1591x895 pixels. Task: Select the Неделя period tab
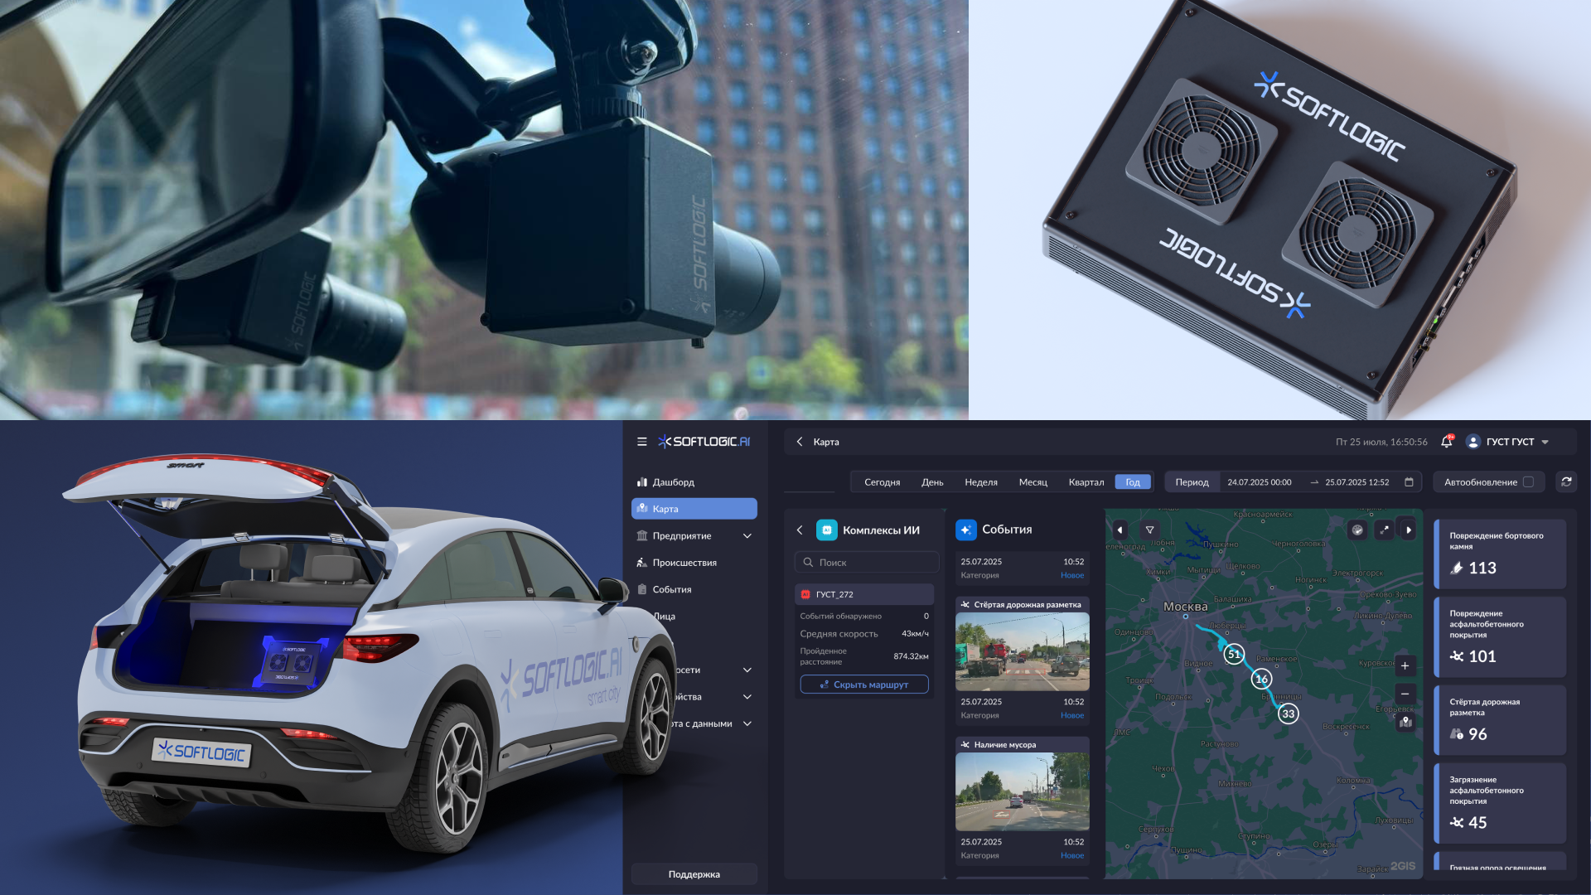[980, 481]
